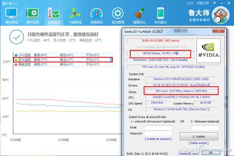Click the CPU温度: 44℃ reading
Screen dimensions: 234x156
tap(39, 40)
